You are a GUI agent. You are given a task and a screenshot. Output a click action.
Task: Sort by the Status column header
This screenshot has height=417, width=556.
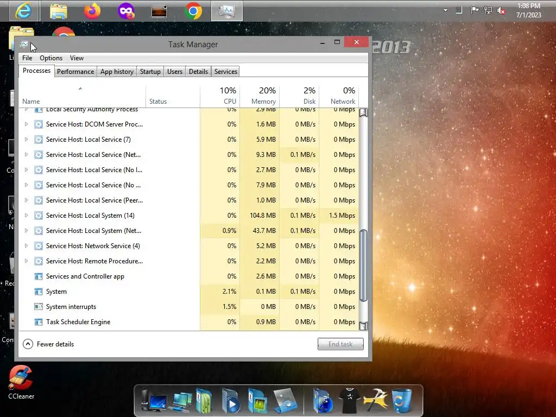(173, 96)
